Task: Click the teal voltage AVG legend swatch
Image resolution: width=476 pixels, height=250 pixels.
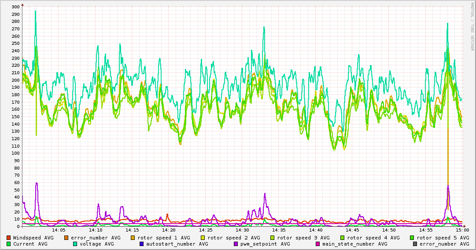Action: (75, 244)
